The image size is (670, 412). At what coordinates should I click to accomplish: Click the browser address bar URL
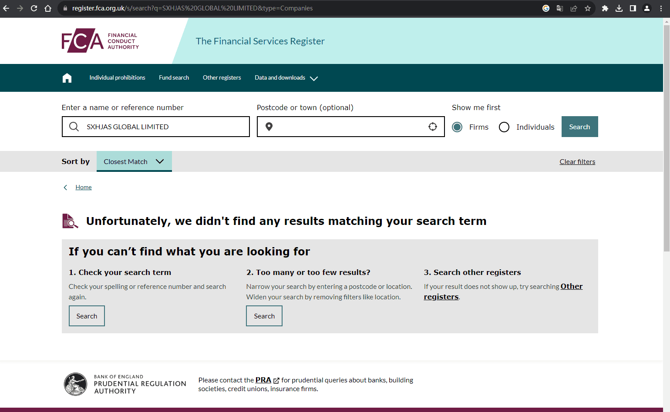click(x=192, y=8)
